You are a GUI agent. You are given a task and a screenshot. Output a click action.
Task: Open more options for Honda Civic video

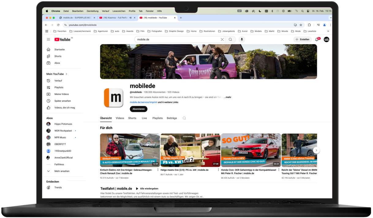tap(279, 170)
